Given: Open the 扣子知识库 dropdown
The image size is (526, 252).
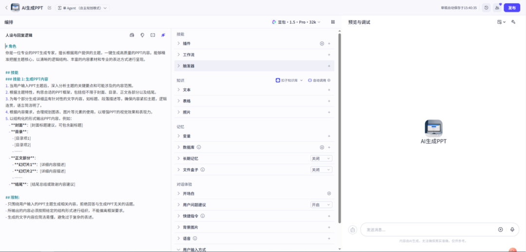Looking at the screenshot, I should point(289,80).
